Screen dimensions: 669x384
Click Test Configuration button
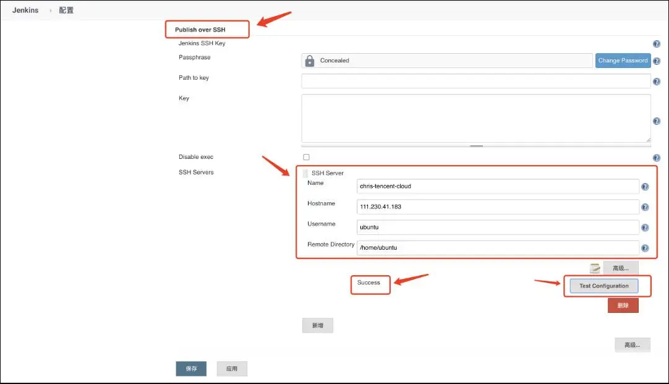[603, 286]
